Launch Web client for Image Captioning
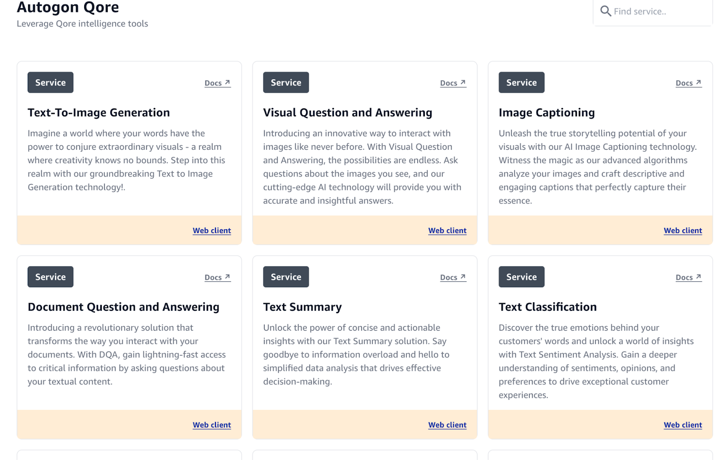The height and width of the screenshot is (460, 724). [x=683, y=230]
